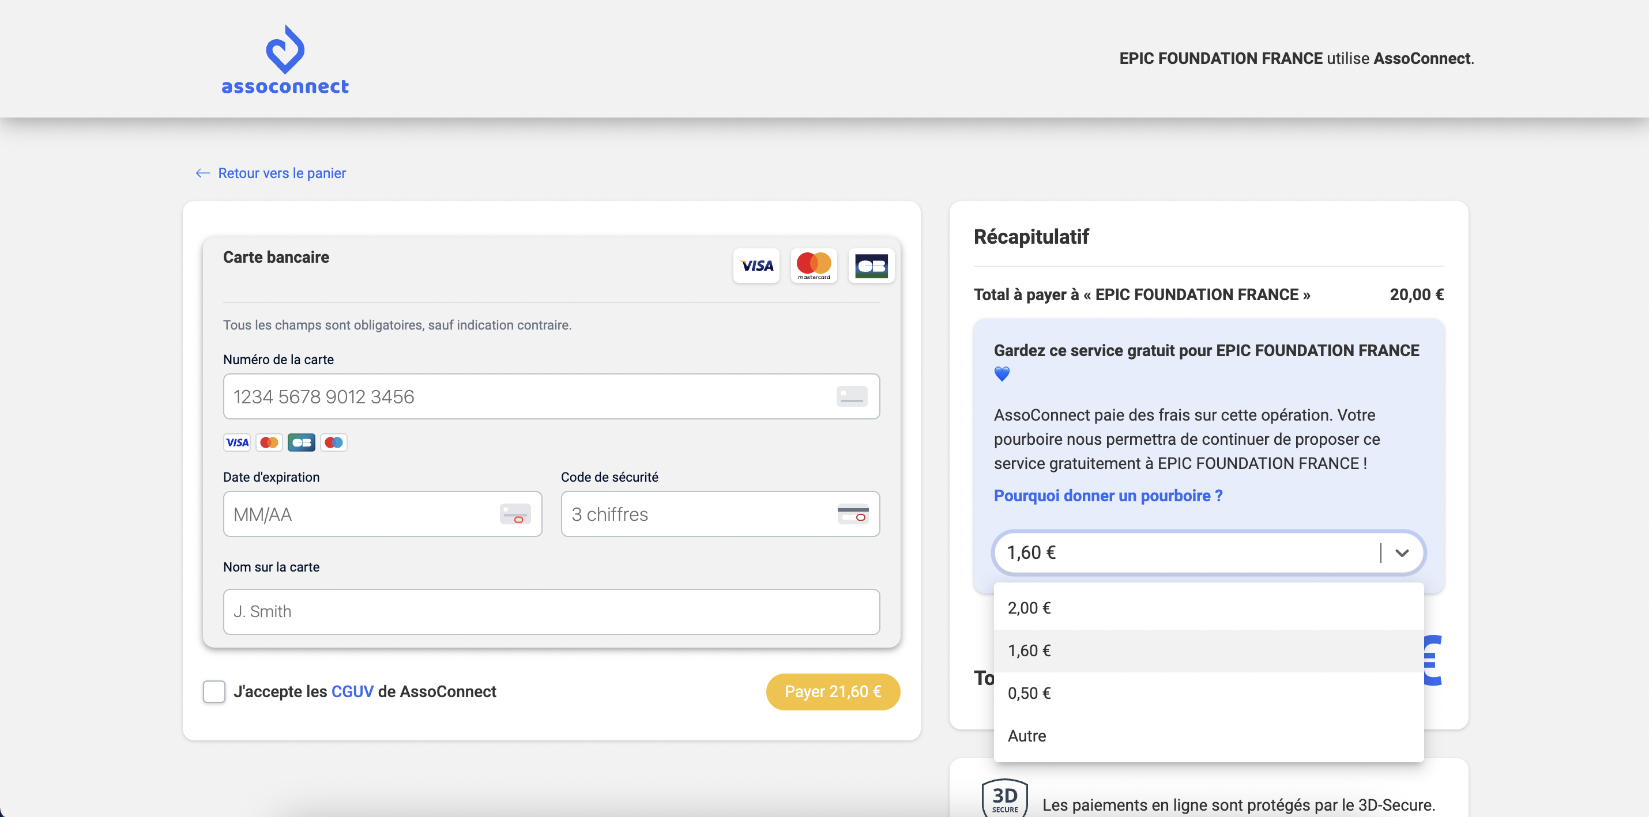Screen dimensions: 1649x817
Task: Click card icon inside security code field
Action: (x=853, y=514)
